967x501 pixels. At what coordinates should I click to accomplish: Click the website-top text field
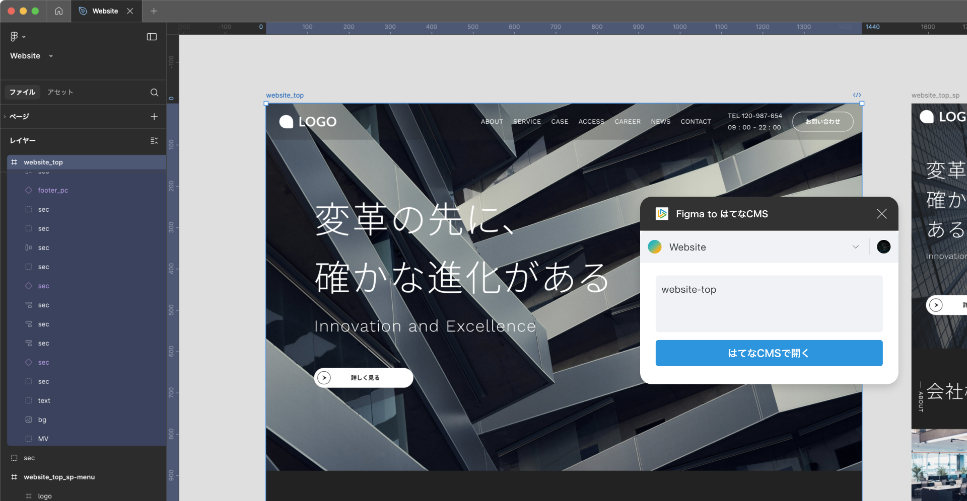tap(769, 303)
